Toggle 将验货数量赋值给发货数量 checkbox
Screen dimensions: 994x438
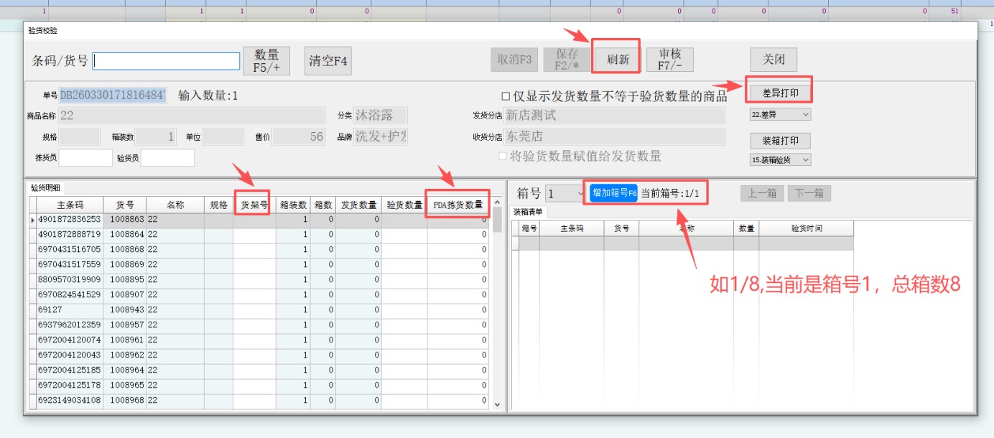pos(503,157)
